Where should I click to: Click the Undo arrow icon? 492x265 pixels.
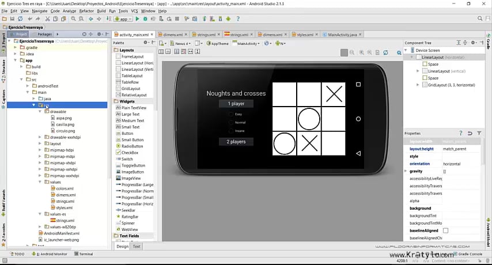pos(30,19)
